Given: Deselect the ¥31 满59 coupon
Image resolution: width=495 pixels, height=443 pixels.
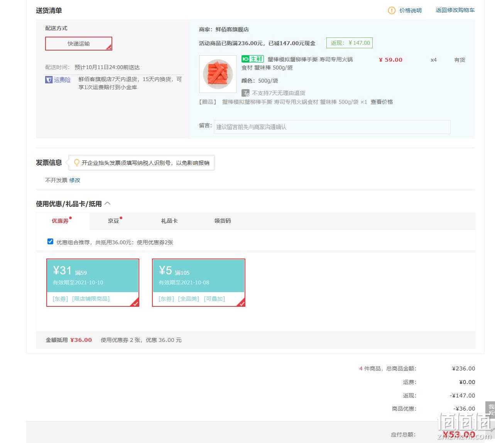Looking at the screenshot, I should (x=93, y=283).
